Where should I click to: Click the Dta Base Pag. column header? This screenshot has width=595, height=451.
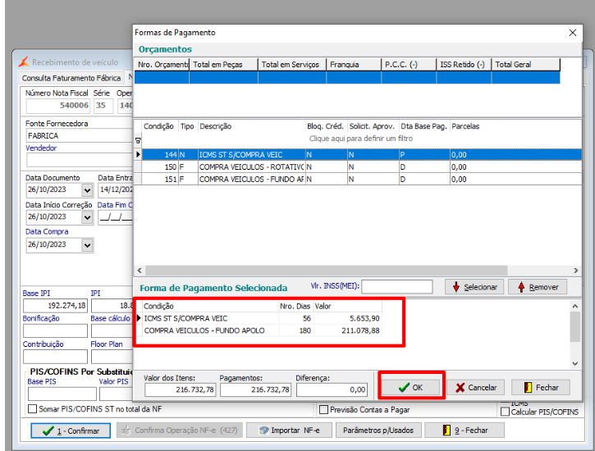pos(424,126)
